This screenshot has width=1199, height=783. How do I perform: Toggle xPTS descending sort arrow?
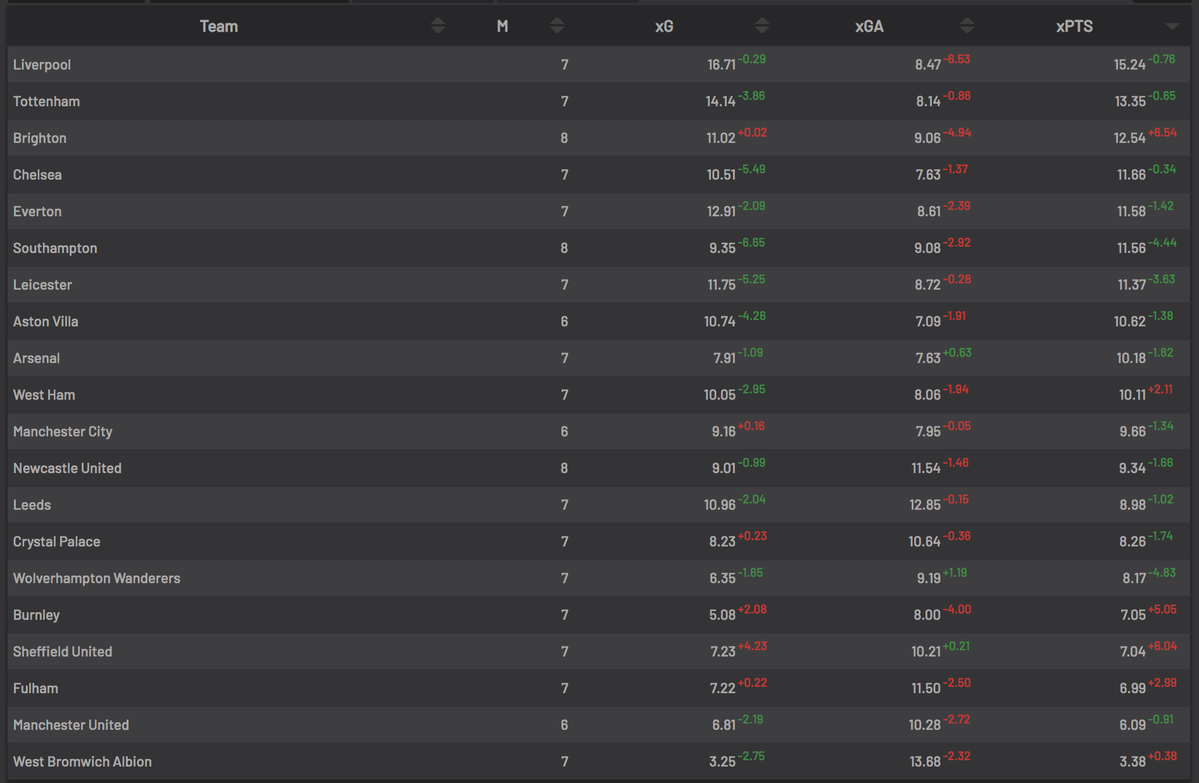click(x=1172, y=27)
